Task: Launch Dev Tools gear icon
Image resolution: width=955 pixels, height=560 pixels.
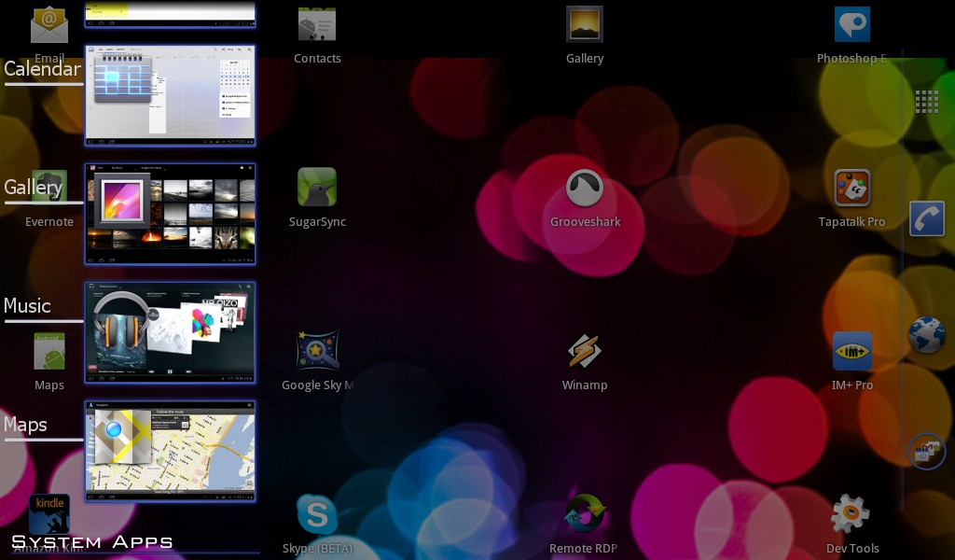Action: (x=851, y=513)
